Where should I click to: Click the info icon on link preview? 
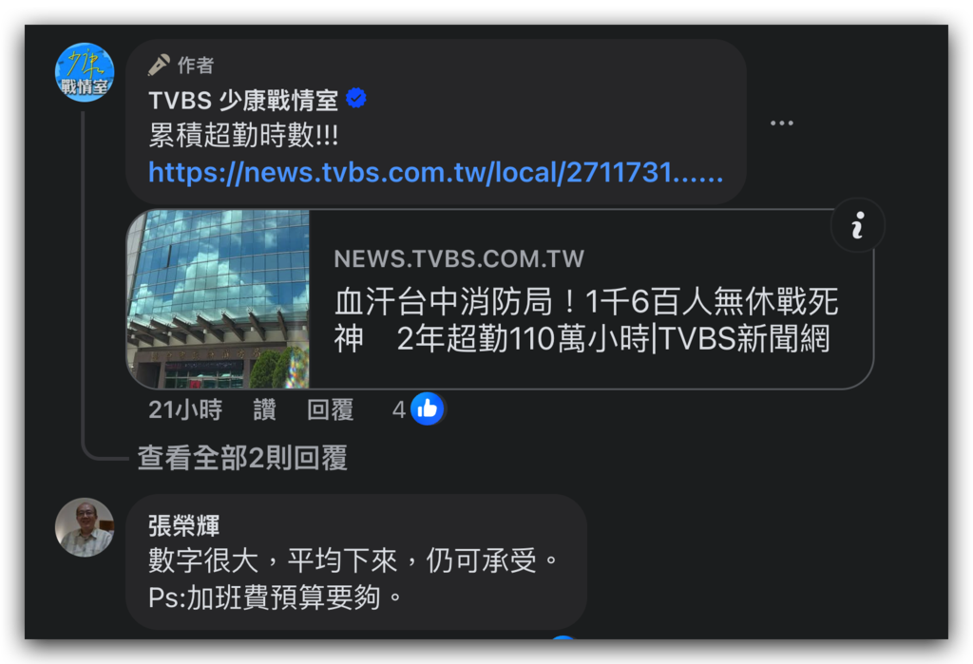click(858, 225)
